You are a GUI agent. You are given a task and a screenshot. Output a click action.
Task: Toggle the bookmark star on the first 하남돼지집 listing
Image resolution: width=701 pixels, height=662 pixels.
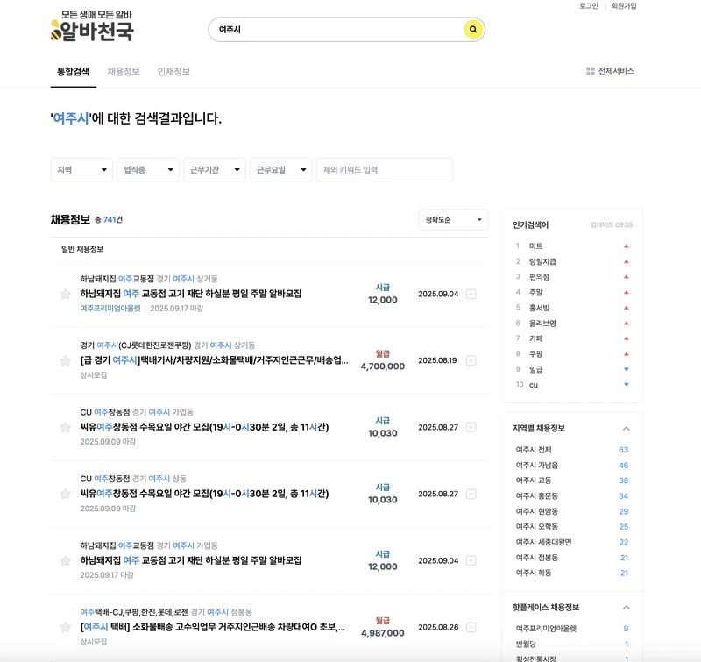[x=64, y=294]
